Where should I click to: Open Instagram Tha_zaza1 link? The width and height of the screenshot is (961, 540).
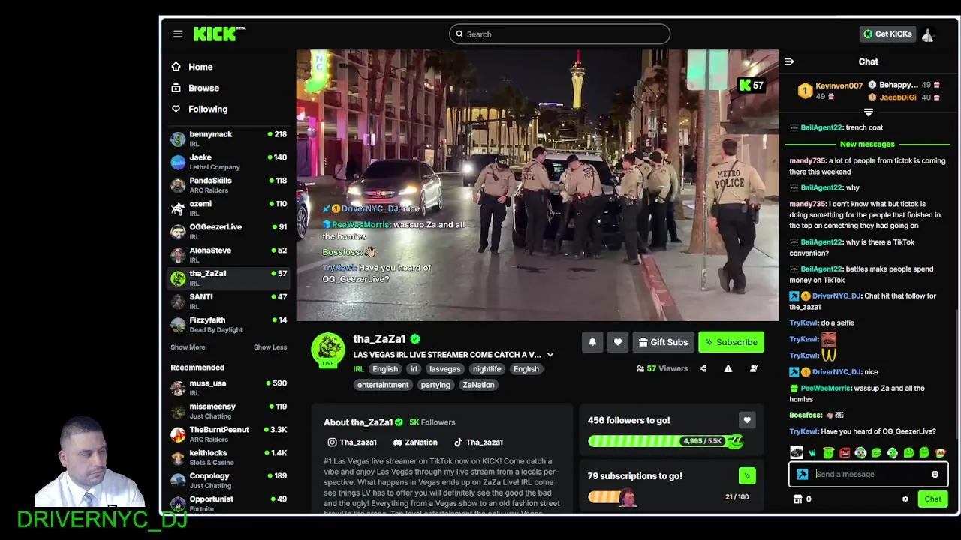[352, 442]
